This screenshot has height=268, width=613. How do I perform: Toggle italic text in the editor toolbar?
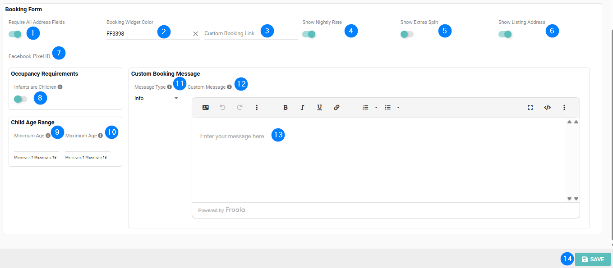click(x=302, y=108)
